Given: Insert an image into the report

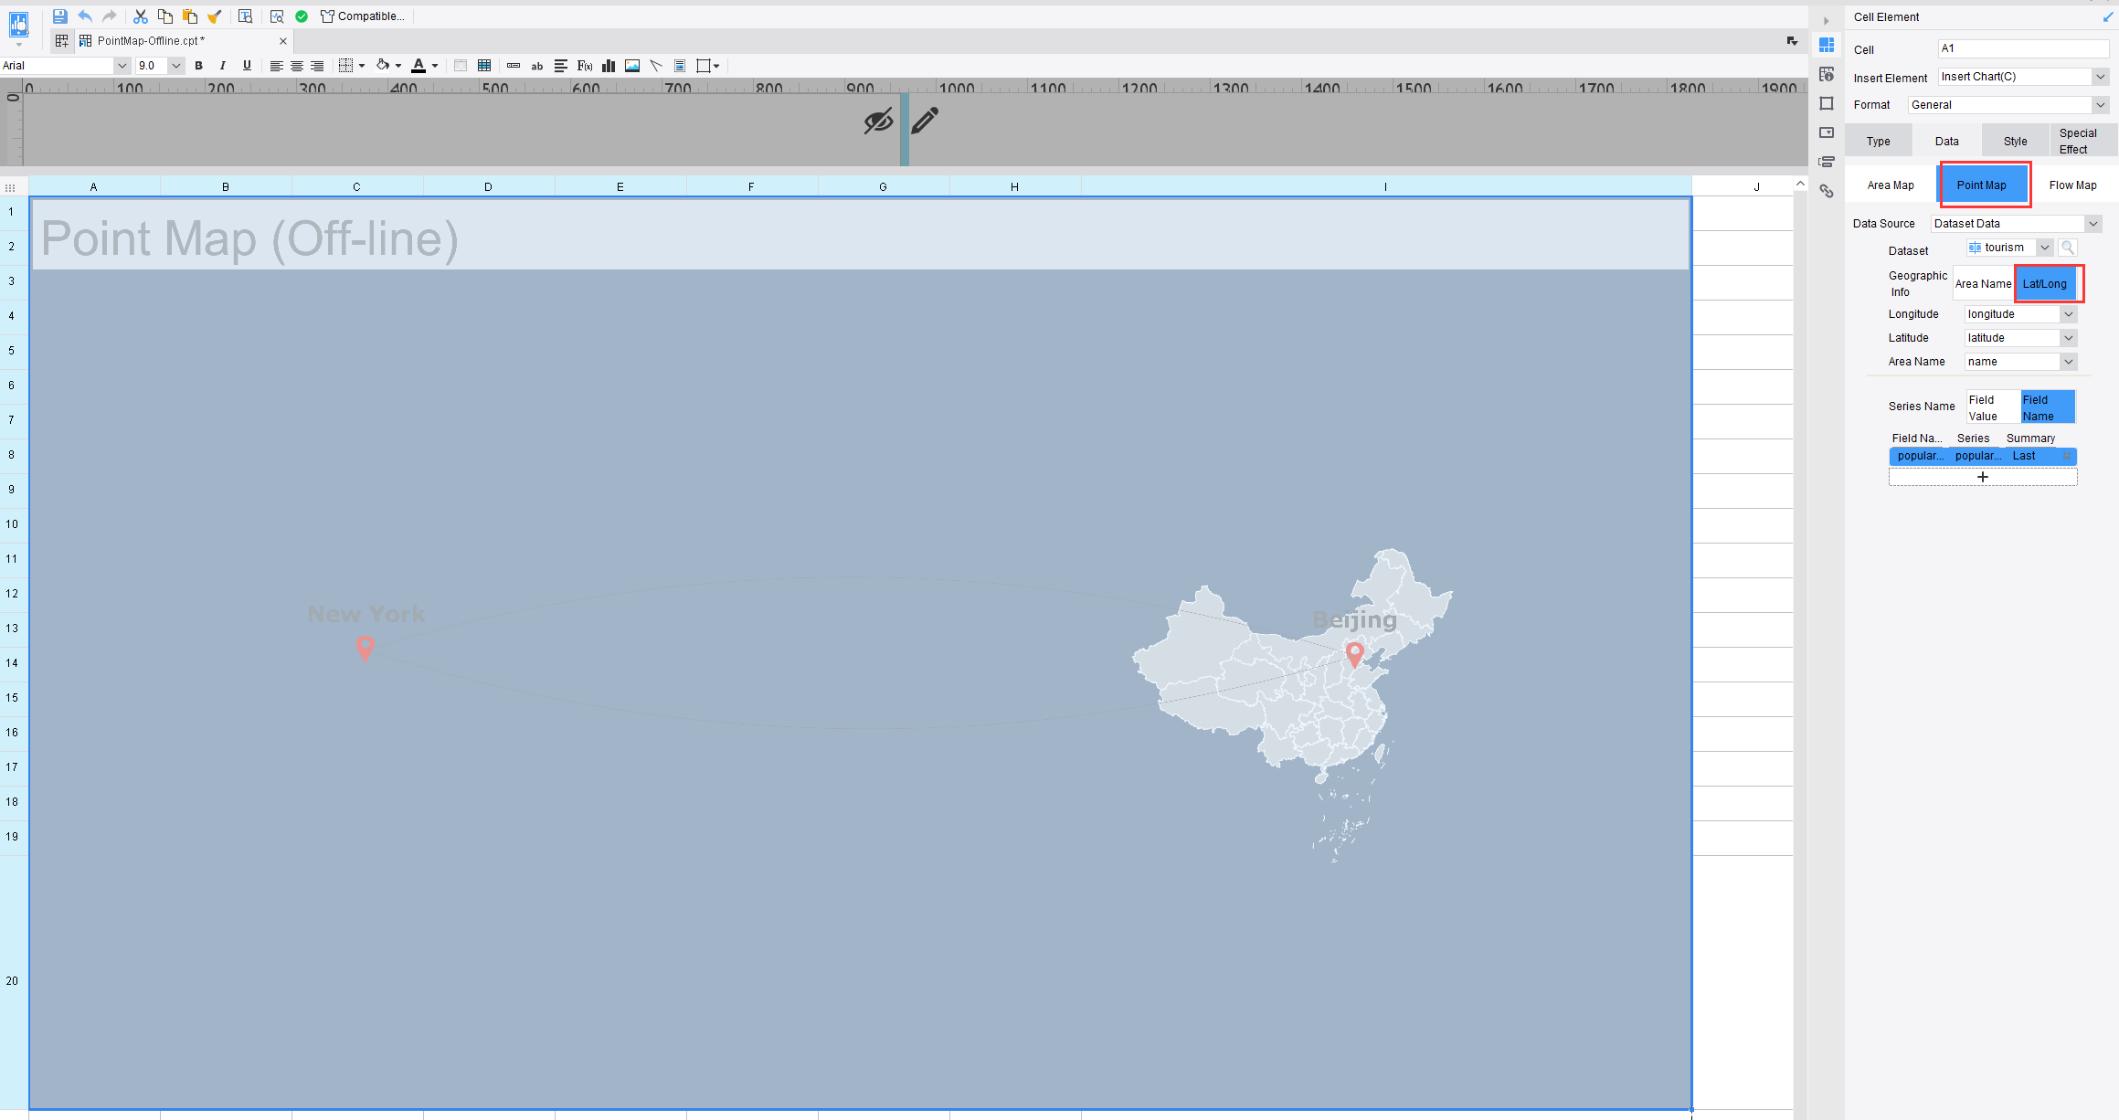Looking at the screenshot, I should coord(631,65).
